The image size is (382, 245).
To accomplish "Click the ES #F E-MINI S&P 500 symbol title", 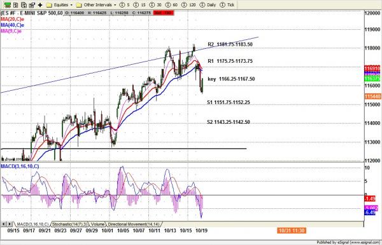I will [x=32, y=13].
